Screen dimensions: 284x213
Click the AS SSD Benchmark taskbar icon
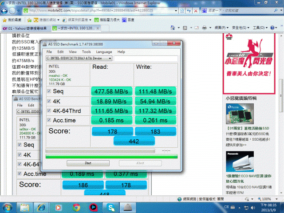(x=128, y=208)
